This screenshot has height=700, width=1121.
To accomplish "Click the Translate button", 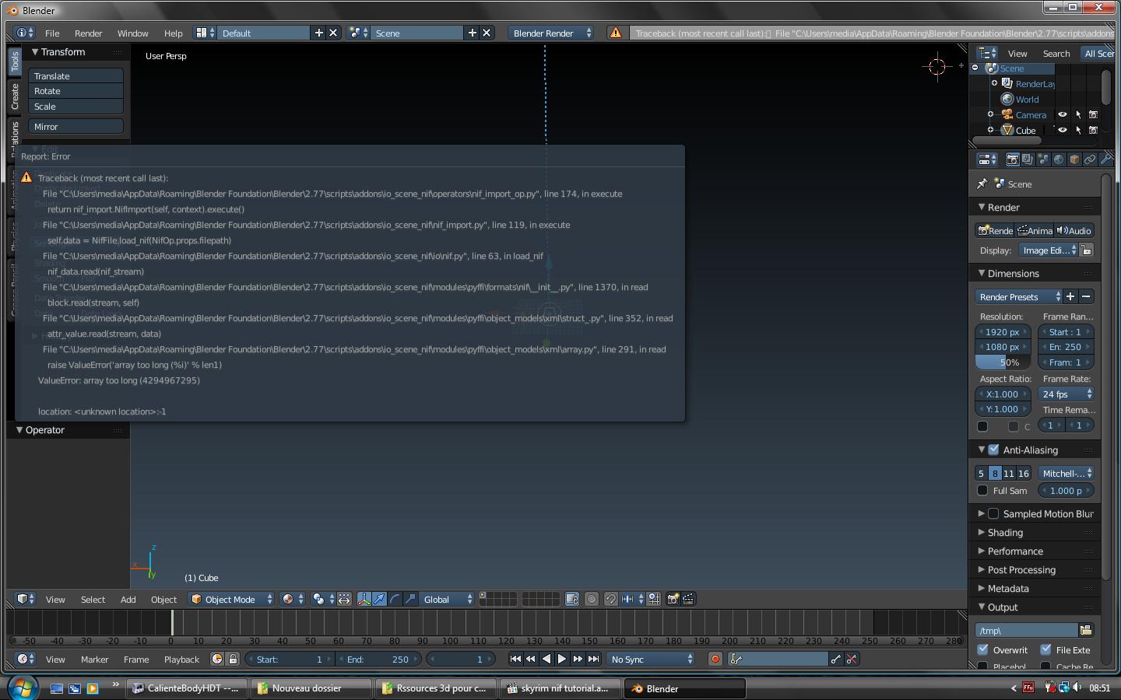I will (76, 76).
